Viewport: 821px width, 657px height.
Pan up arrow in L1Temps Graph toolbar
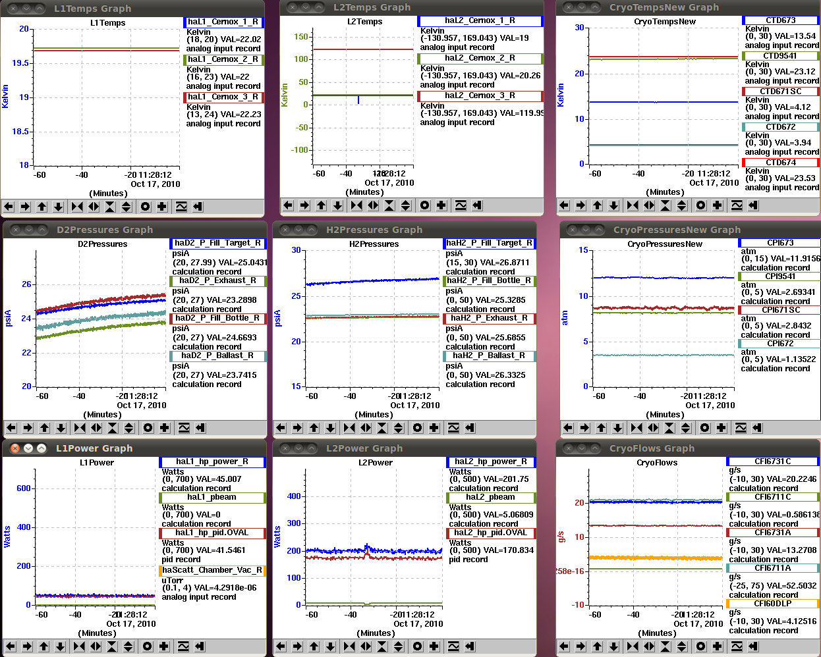point(42,207)
